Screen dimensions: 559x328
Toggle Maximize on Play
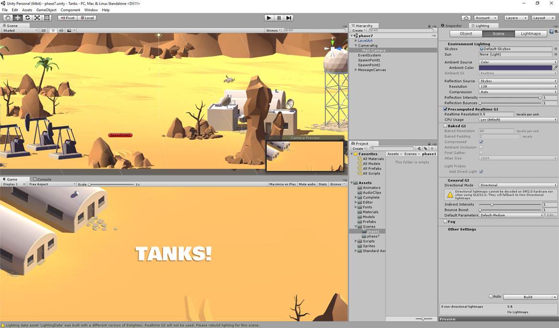pyautogui.click(x=282, y=185)
